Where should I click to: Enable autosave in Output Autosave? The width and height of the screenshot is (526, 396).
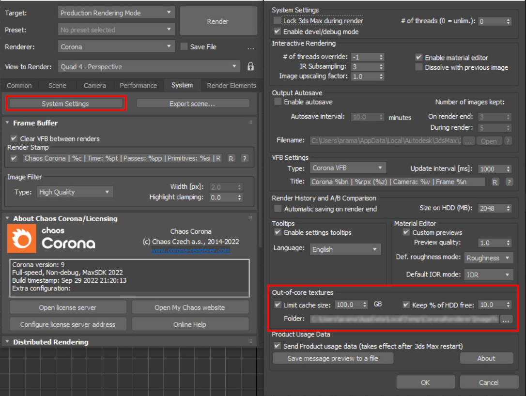click(x=278, y=102)
